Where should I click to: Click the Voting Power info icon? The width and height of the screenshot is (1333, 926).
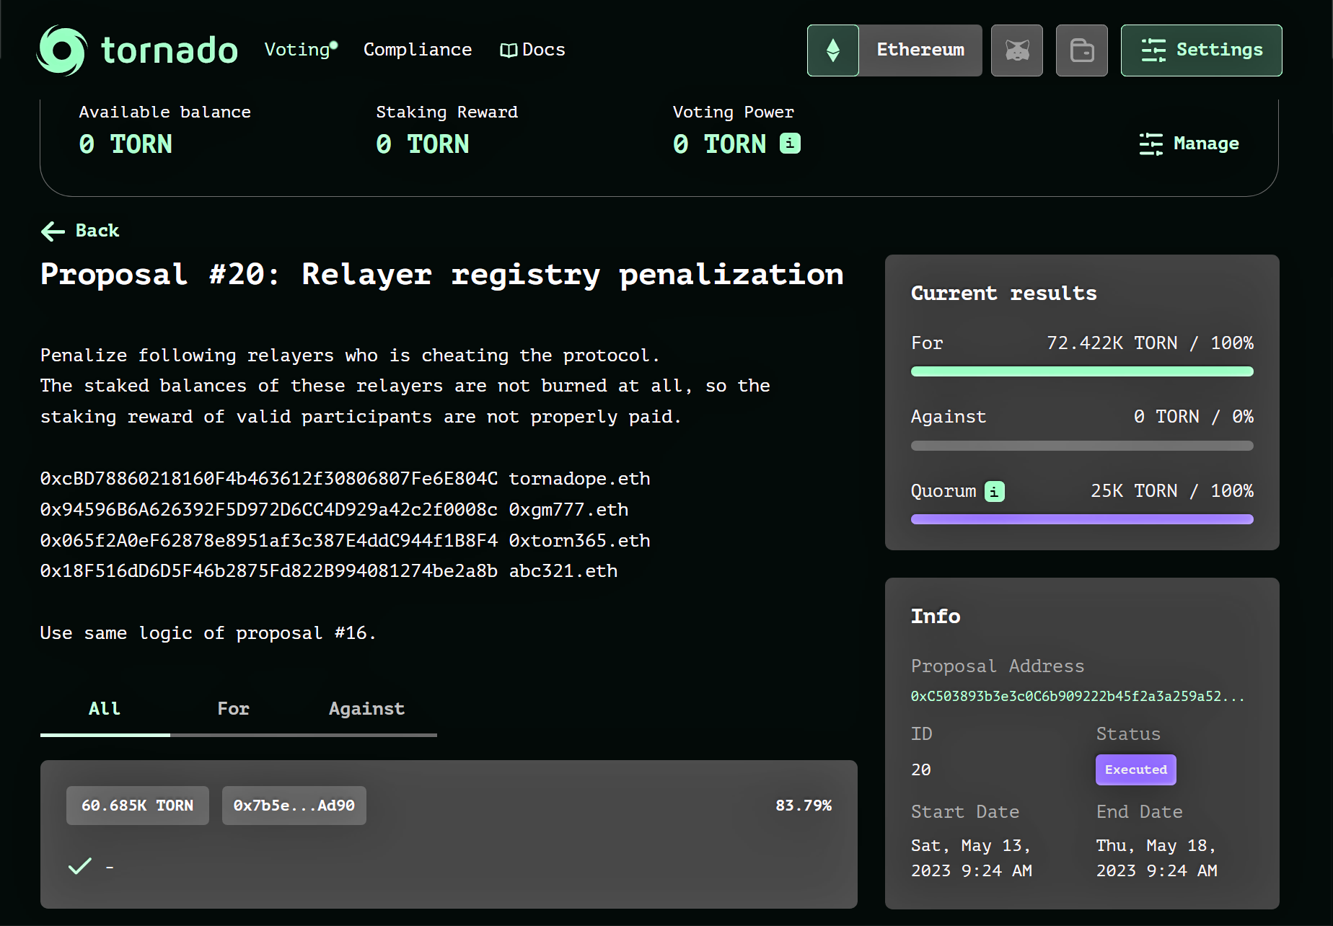[790, 144]
